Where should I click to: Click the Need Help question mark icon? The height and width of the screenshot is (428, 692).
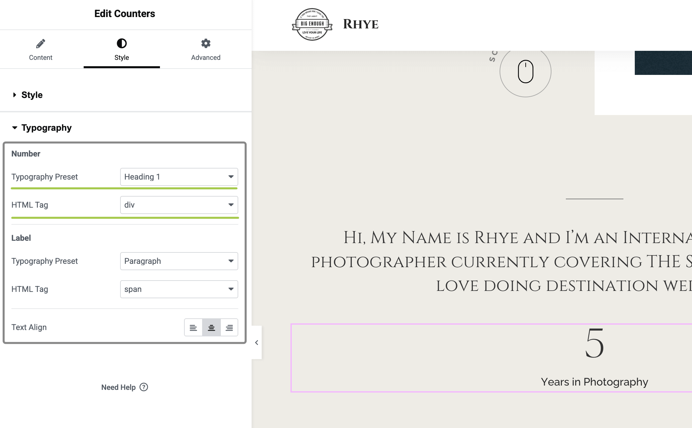point(144,387)
